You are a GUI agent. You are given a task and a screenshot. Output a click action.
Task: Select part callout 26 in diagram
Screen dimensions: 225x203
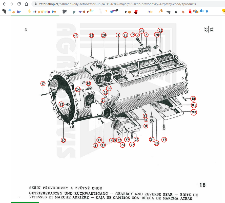tap(132, 145)
